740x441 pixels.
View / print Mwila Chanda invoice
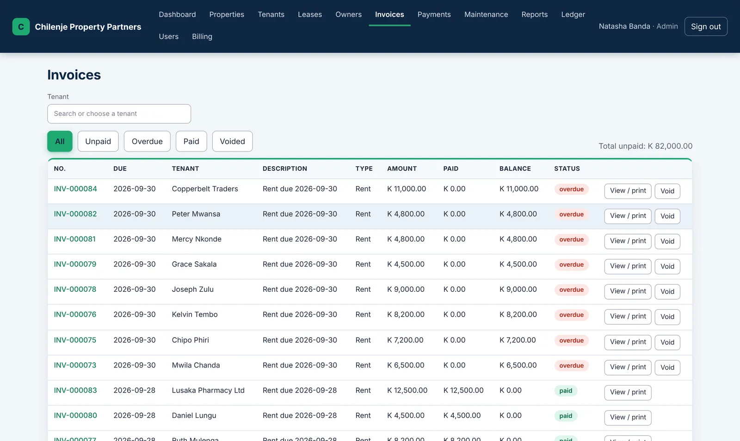628,367
